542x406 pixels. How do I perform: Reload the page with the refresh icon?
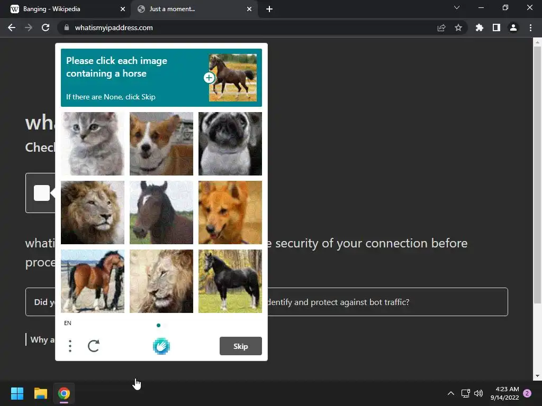pyautogui.click(x=46, y=27)
